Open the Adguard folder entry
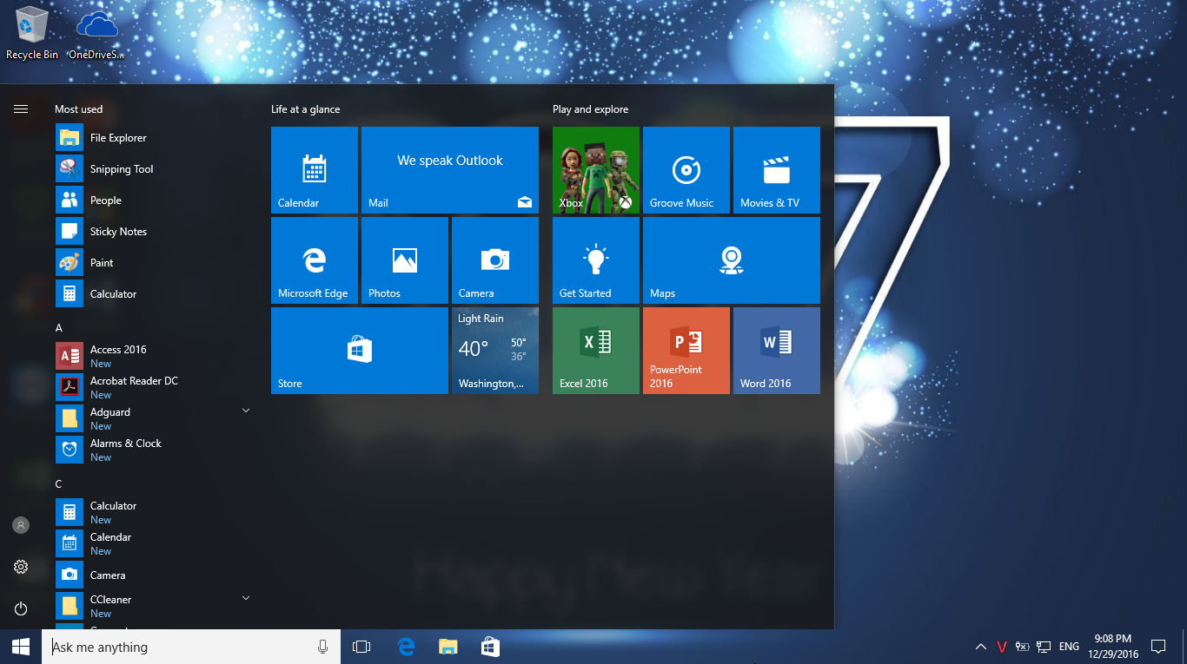 [153, 419]
